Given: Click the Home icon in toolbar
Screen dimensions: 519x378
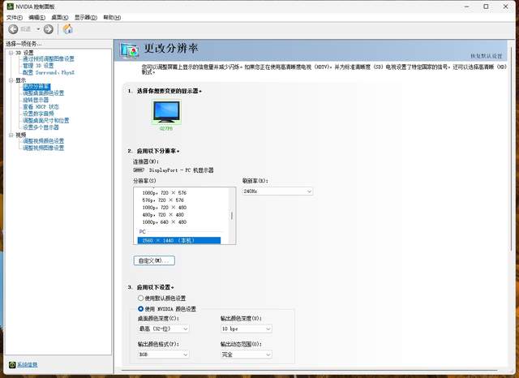Looking at the screenshot, I should (x=68, y=29).
